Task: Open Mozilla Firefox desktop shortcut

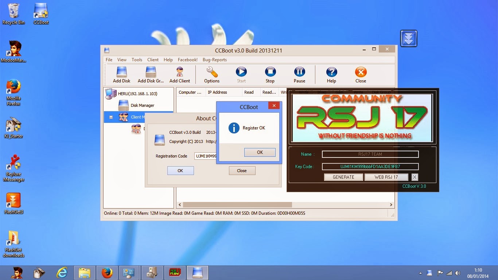Action: tap(13, 93)
